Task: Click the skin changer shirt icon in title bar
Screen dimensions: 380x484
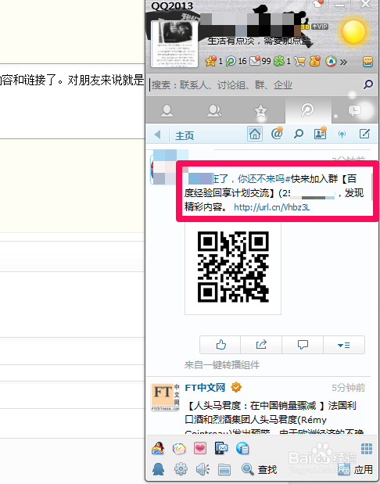Action: tap(318, 3)
